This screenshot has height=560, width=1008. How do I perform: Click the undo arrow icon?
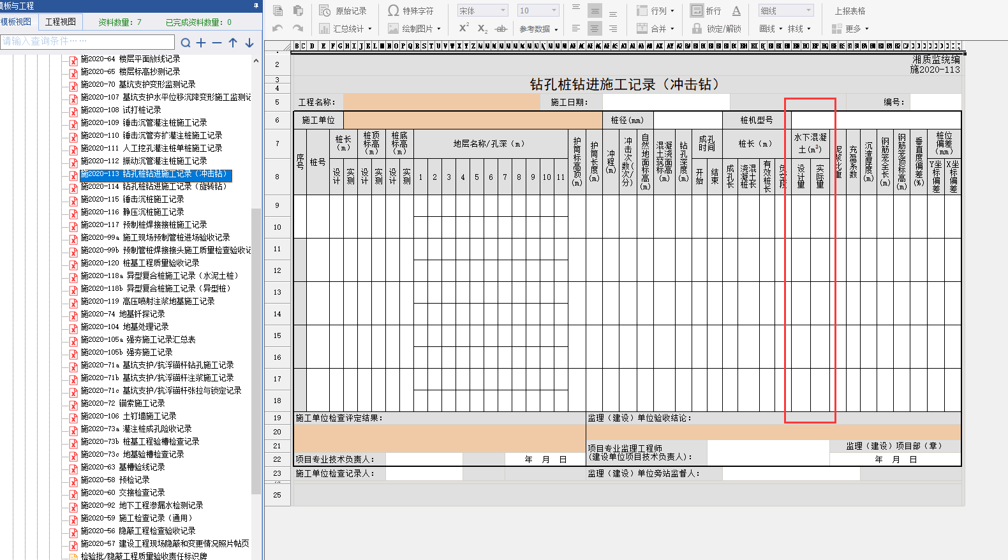tap(278, 29)
